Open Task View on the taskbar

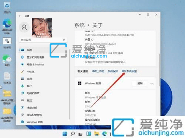(80, 134)
